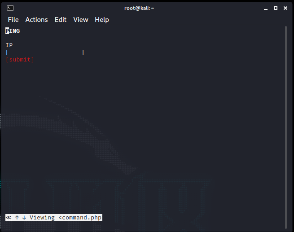Click the down arrow in the status line
The height and width of the screenshot is (232, 294).
(24, 218)
